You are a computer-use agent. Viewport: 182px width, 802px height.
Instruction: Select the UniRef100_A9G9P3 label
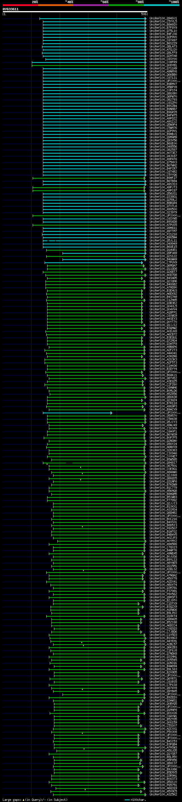[163, 406]
